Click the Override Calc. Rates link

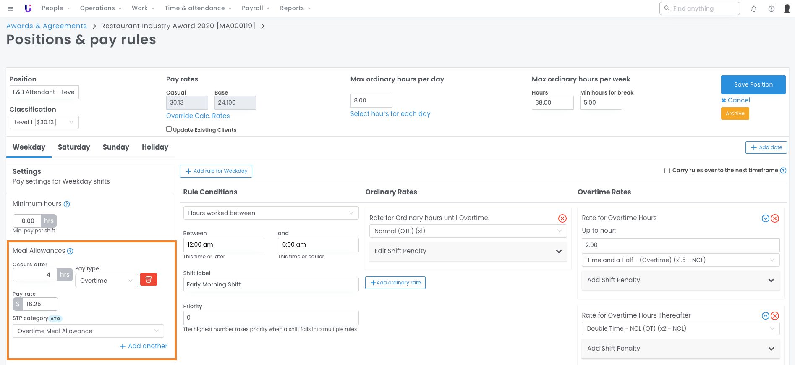click(x=198, y=116)
